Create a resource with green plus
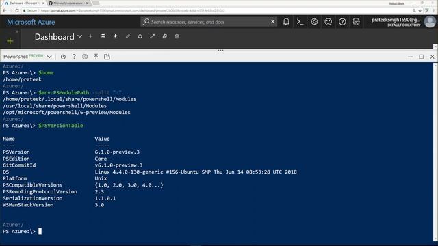This screenshot has width=438, height=246. coord(10,41)
